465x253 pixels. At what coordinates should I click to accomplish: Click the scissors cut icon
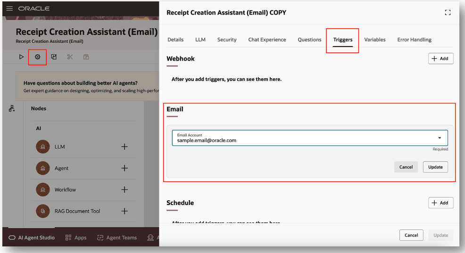point(70,57)
